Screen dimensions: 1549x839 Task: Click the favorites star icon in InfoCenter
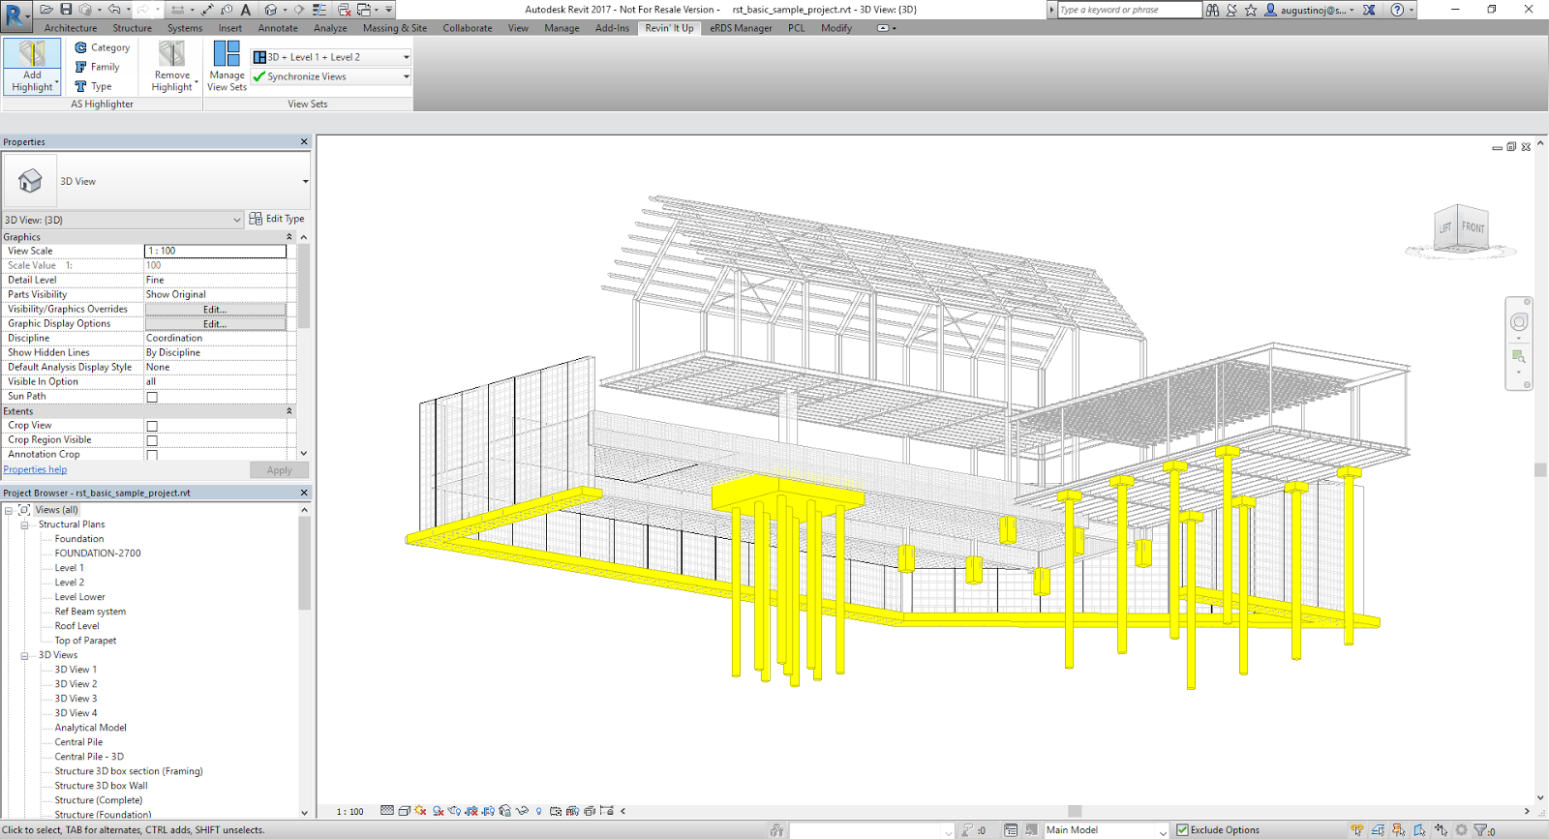[x=1251, y=10]
